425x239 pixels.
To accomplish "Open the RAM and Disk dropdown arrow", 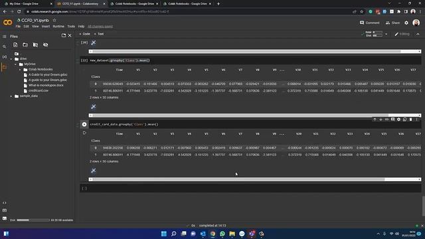I will (x=386, y=34).
